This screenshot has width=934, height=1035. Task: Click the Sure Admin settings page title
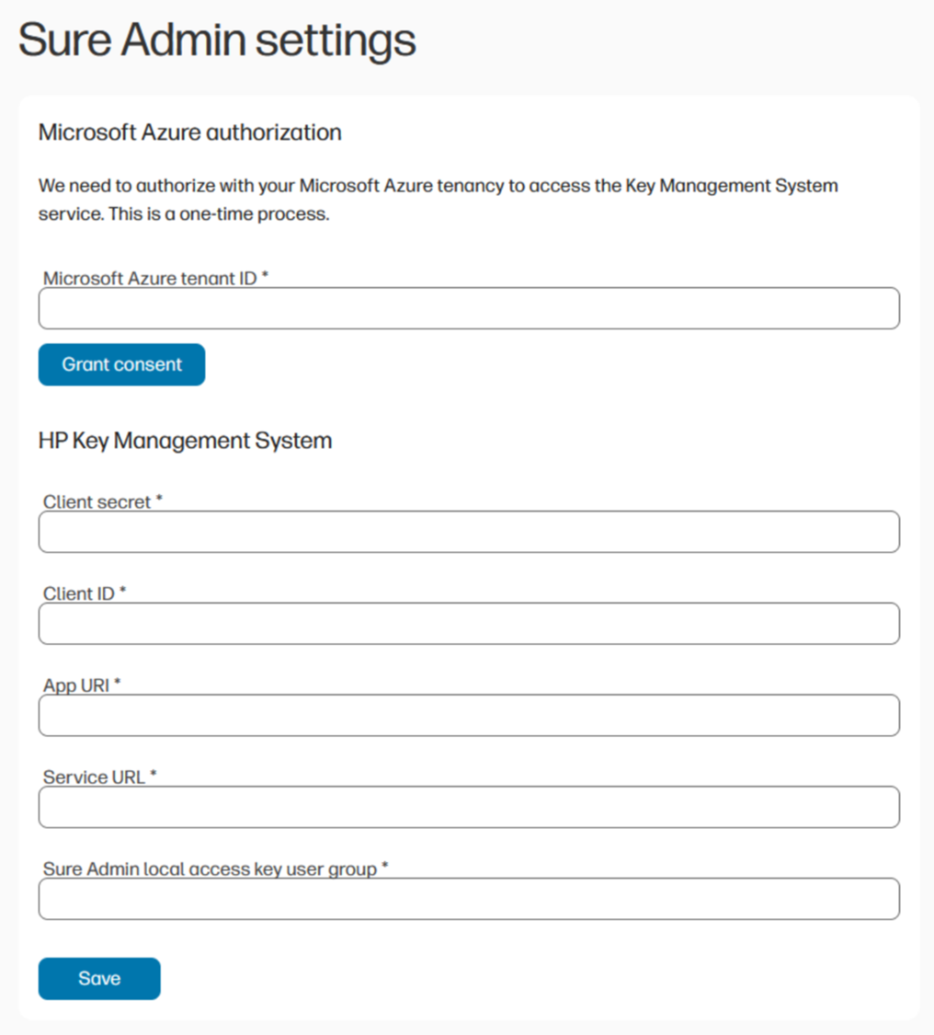tap(217, 40)
